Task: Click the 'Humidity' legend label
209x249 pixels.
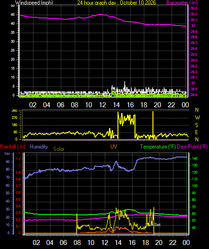Action: 39,147
